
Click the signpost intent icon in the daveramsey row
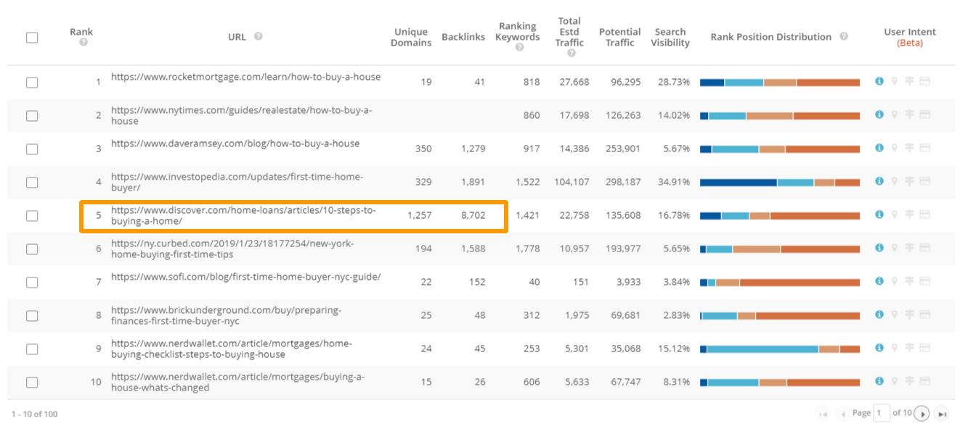910,149
